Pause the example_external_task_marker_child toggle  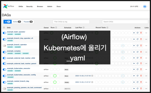pos(4,58)
